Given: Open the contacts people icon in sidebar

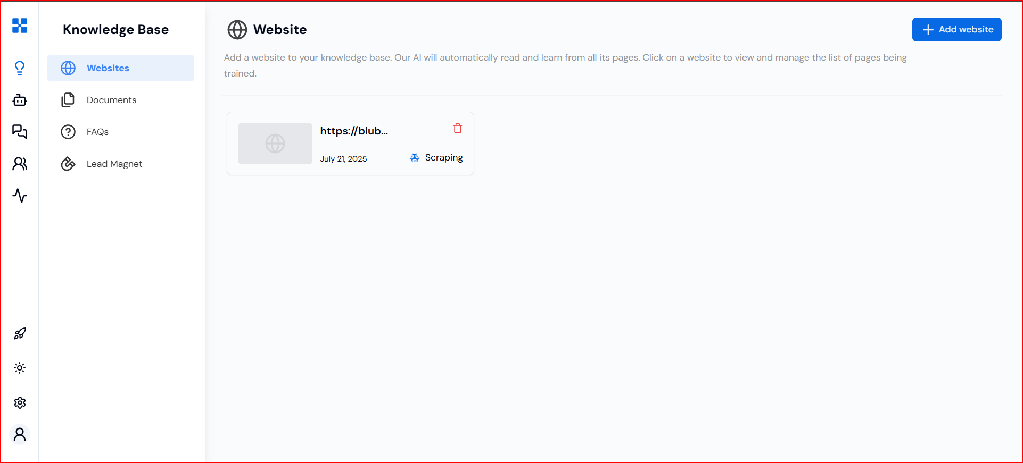Looking at the screenshot, I should 20,164.
